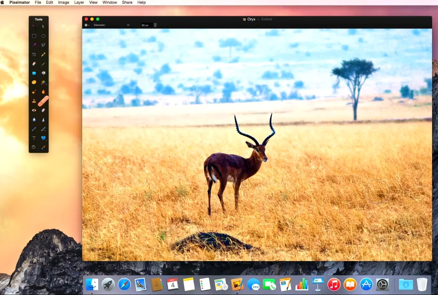438x295 pixels.
Task: Open the Image menu
Action: click(64, 3)
